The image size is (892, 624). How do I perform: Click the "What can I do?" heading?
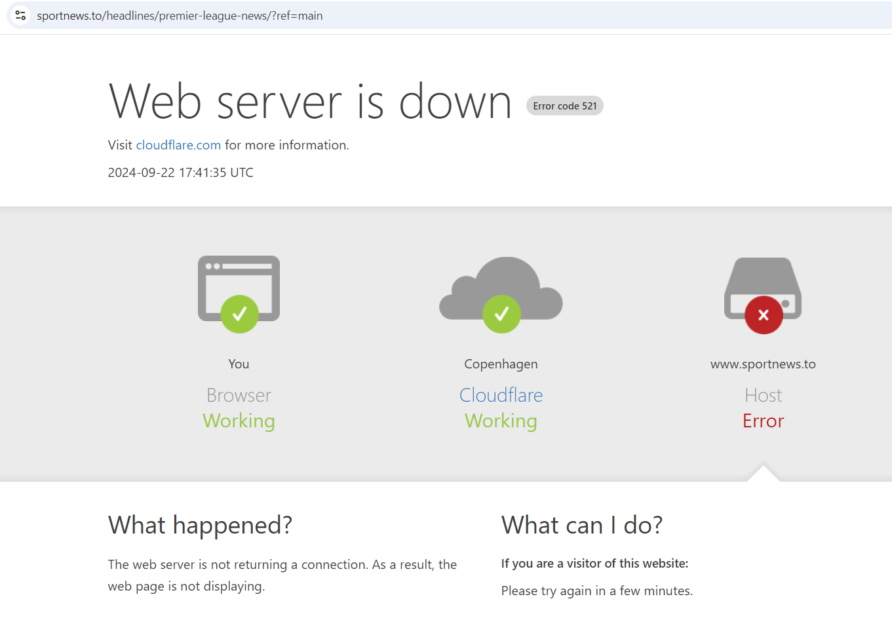click(x=582, y=526)
